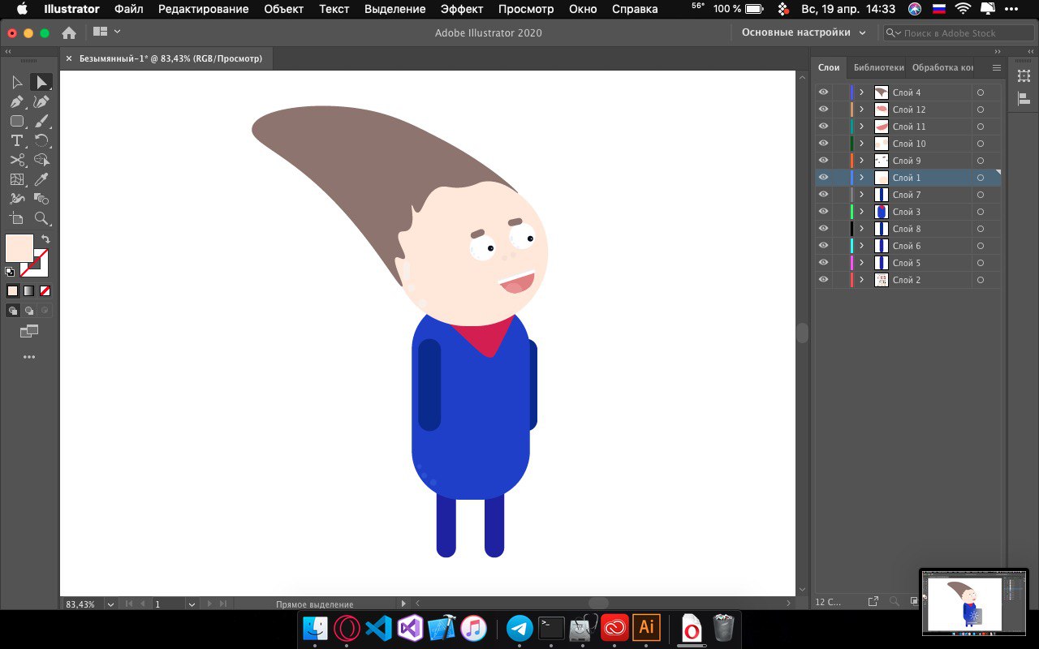
Task: Activate the Zoom magnifier tool
Action: [x=41, y=218]
